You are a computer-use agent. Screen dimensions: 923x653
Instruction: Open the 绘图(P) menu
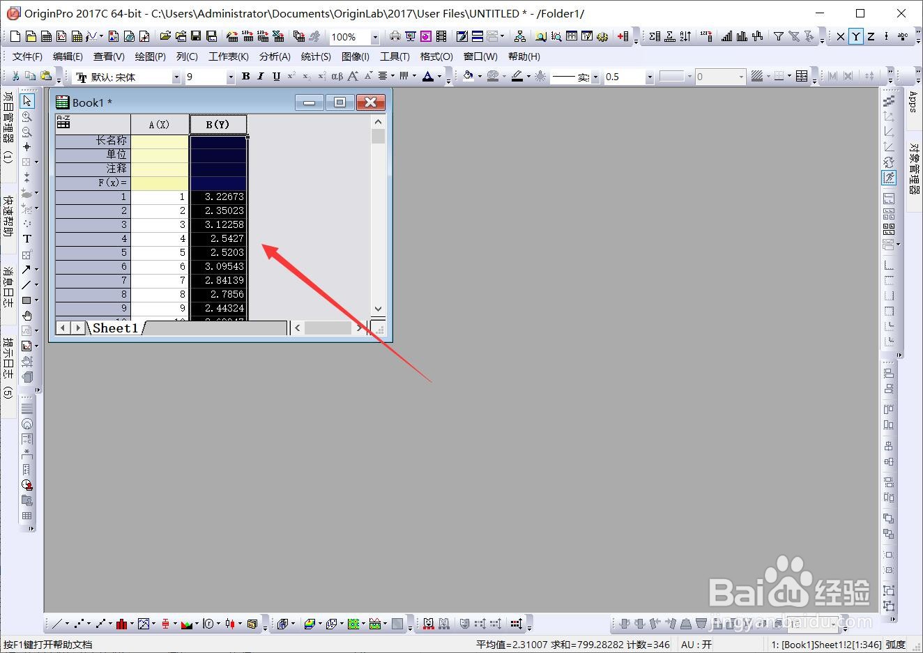point(151,56)
